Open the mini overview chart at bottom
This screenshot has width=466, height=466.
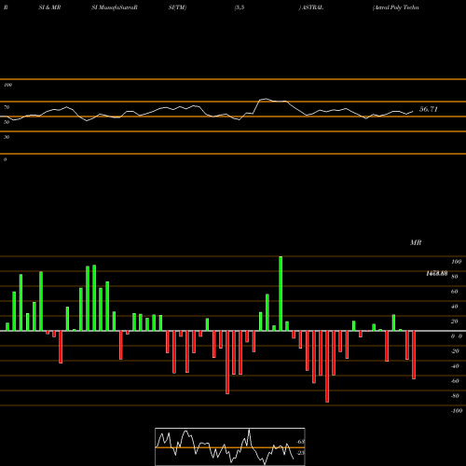[x=230, y=446]
